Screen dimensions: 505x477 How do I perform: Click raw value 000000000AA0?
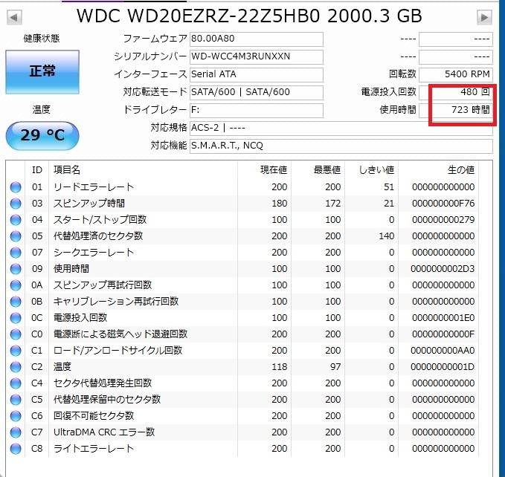point(443,351)
